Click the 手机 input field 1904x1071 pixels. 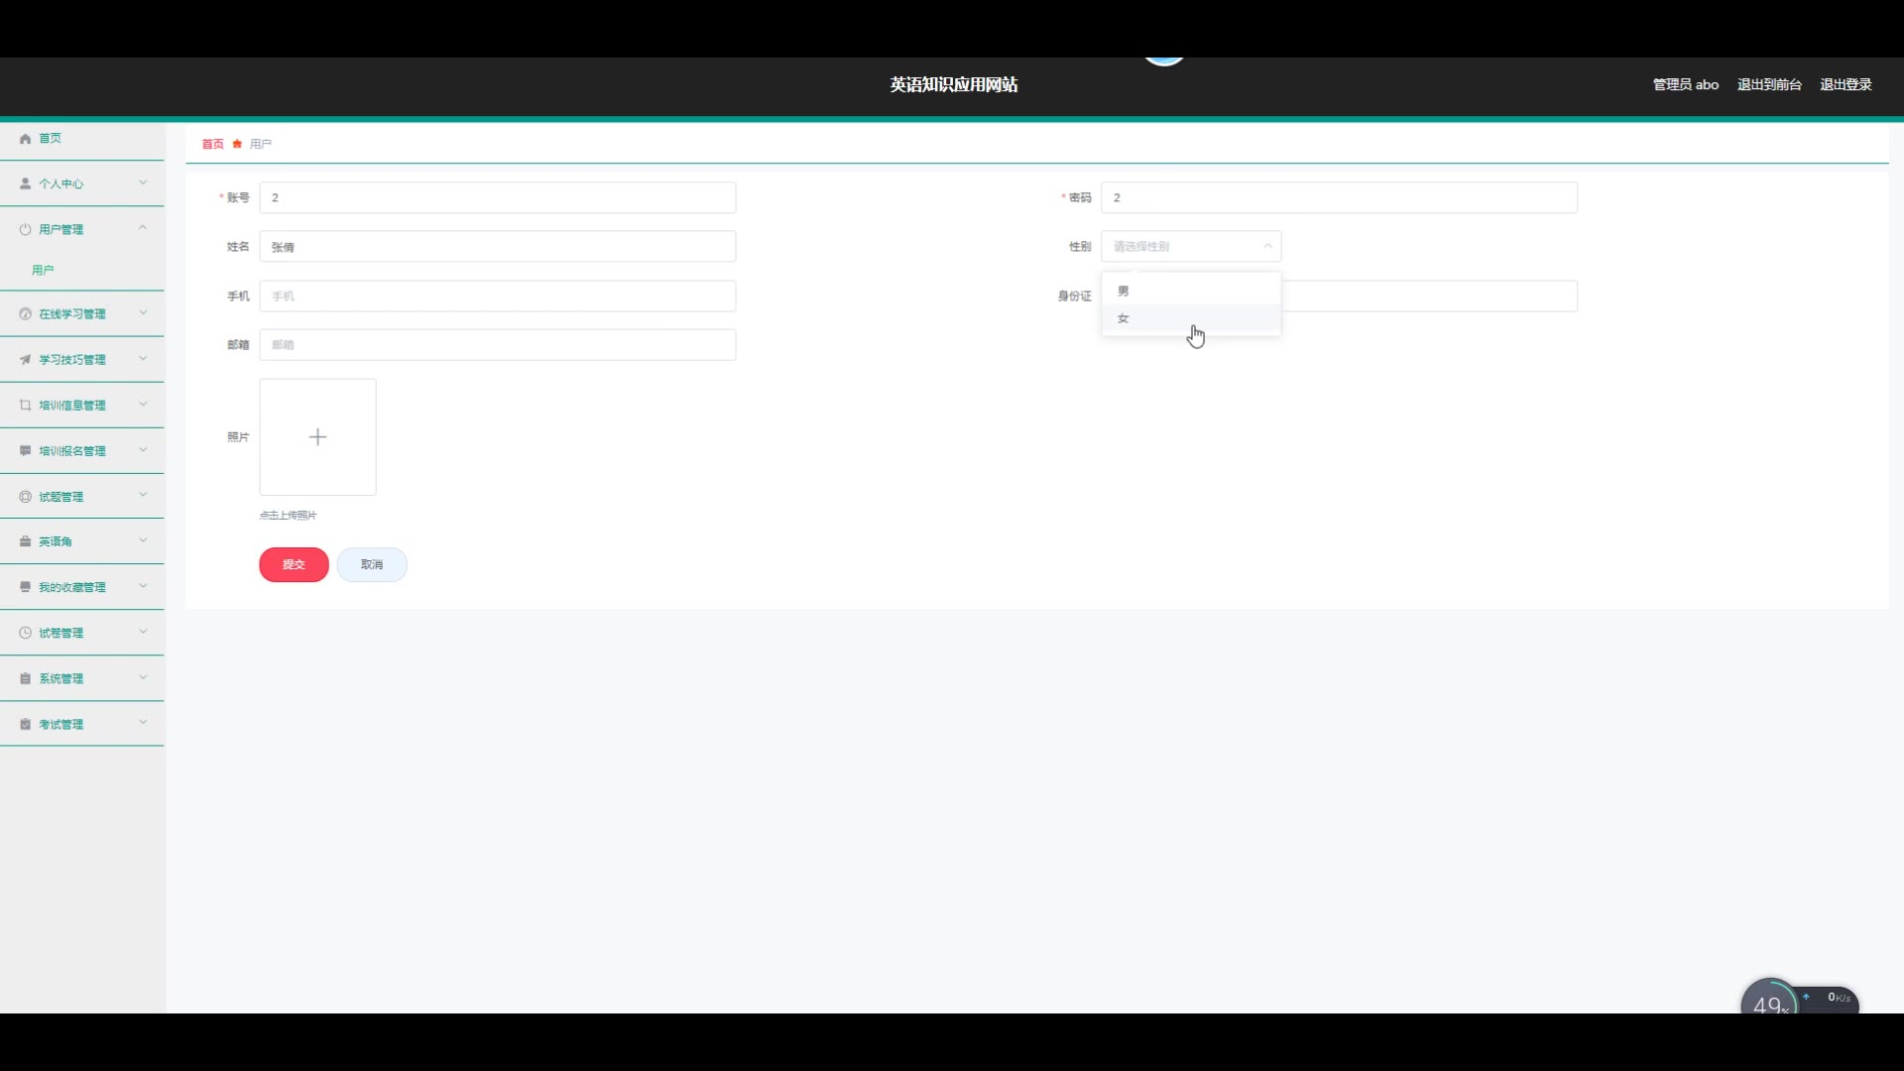pyautogui.click(x=497, y=296)
